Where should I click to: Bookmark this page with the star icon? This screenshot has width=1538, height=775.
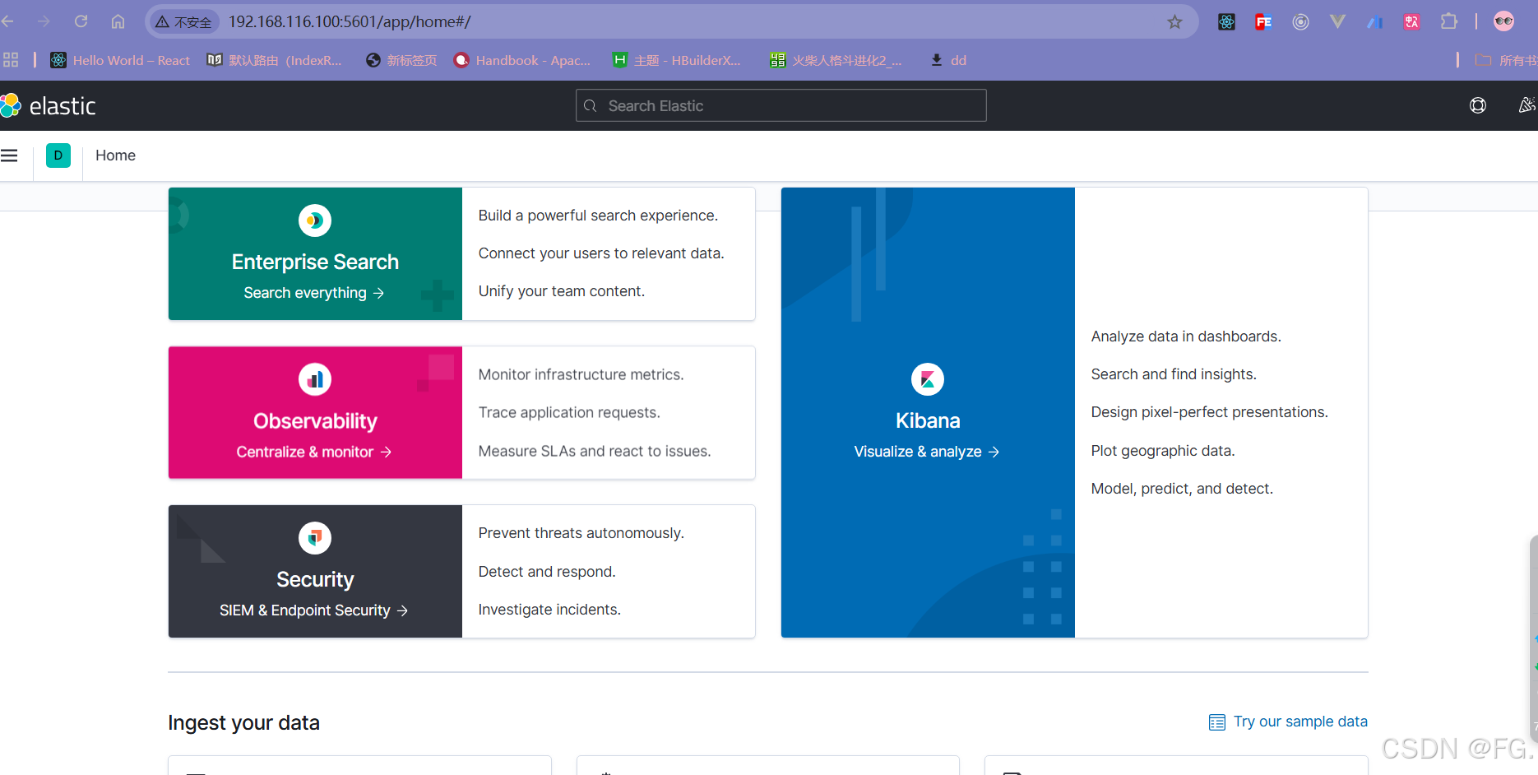point(1174,21)
